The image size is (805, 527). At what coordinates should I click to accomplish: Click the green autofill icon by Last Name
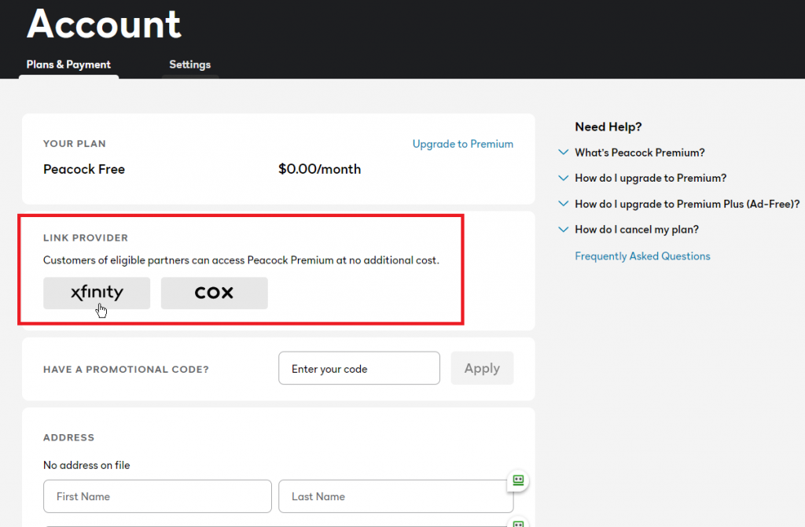[518, 481]
